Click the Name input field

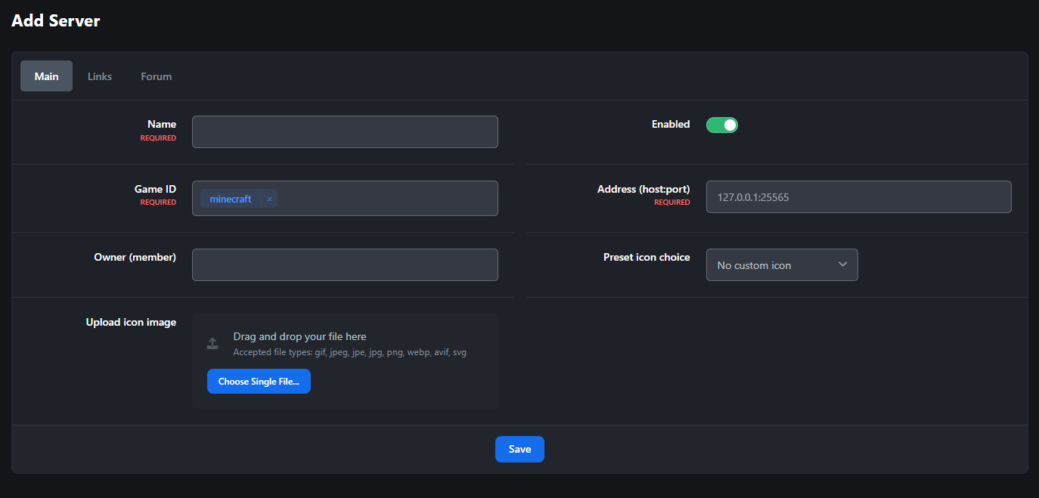click(345, 131)
